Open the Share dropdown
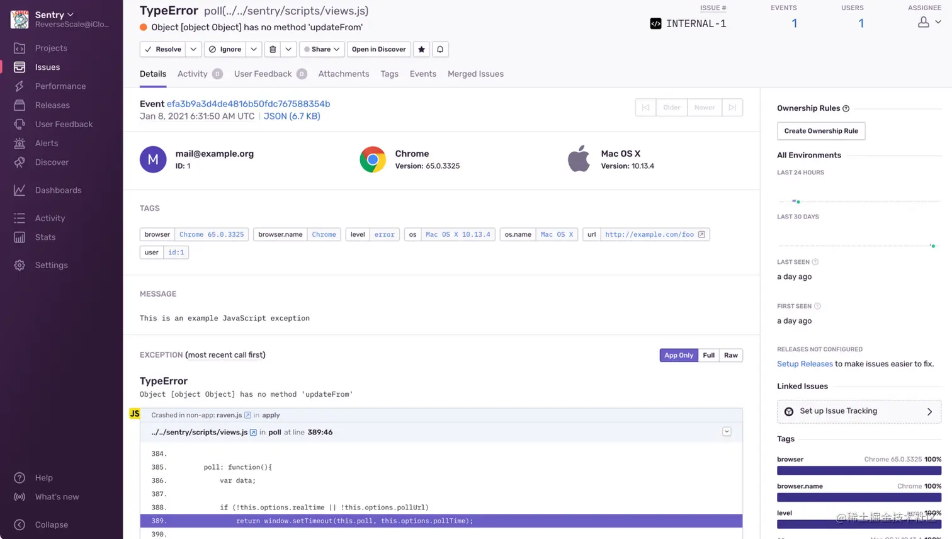The image size is (952, 539). 322,49
